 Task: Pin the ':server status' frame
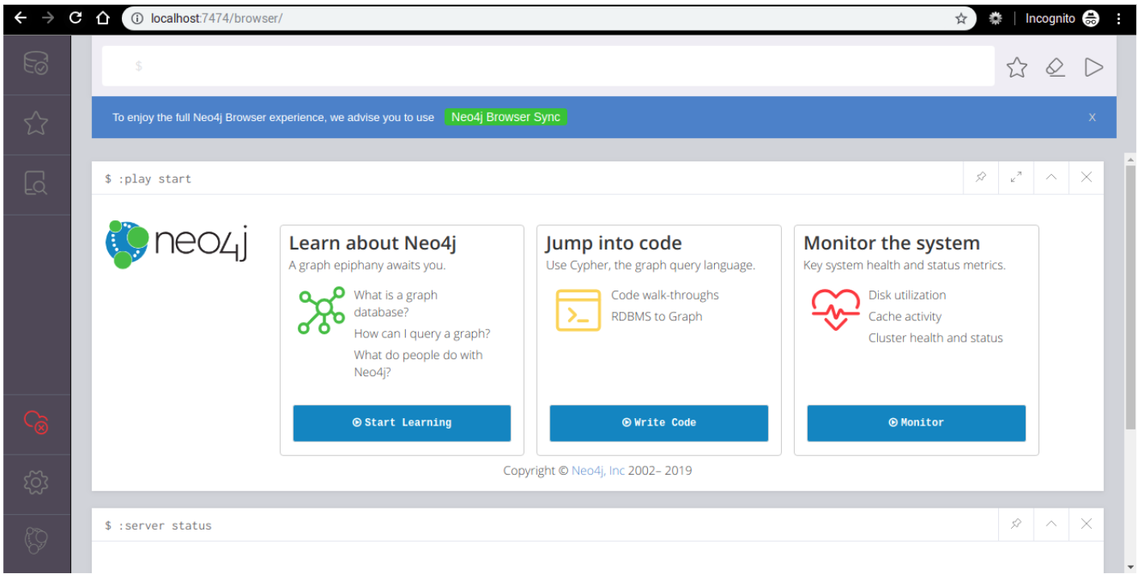(x=1016, y=524)
